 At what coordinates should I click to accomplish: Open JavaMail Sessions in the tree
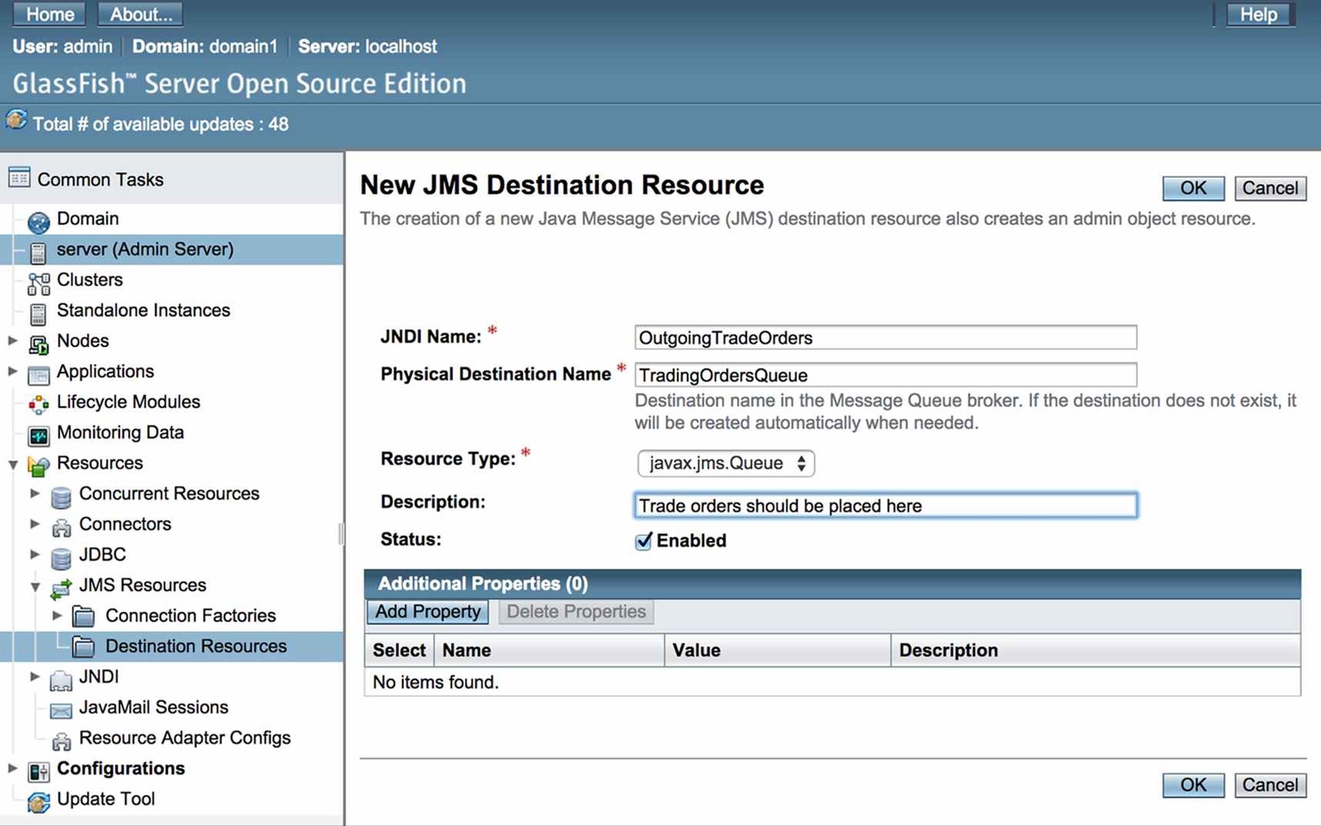tap(153, 707)
